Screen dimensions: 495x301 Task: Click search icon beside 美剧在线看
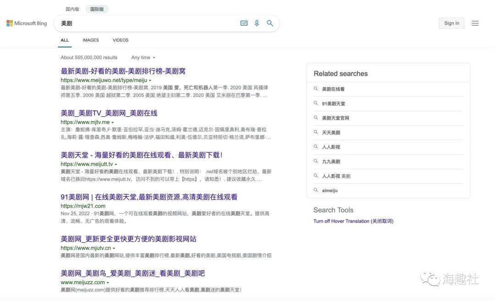316,89
